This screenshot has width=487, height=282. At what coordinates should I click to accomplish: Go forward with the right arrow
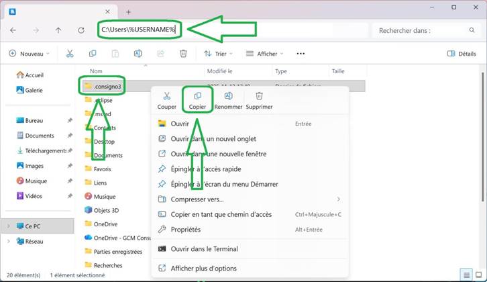pyautogui.click(x=36, y=30)
